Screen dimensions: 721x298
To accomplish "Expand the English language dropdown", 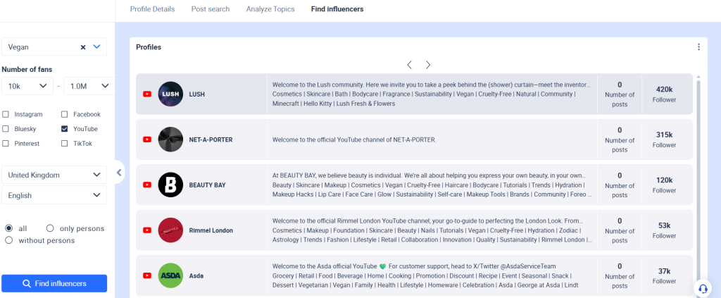I will (54, 195).
